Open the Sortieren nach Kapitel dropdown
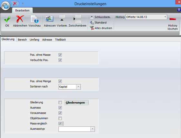This screenshot has height=138, width=181. coord(78,87)
